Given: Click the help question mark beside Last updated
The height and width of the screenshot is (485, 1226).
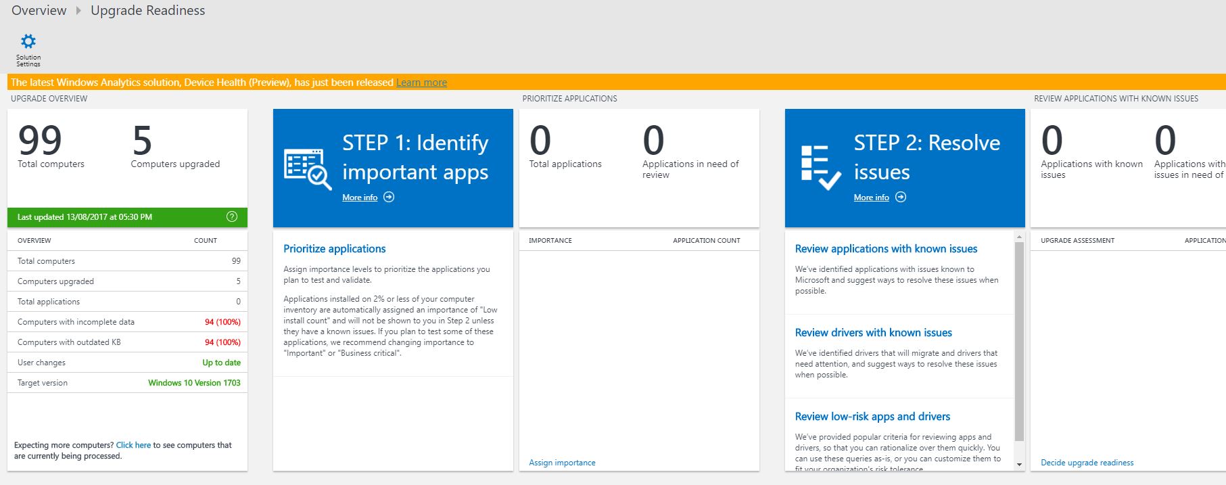Looking at the screenshot, I should pyautogui.click(x=232, y=217).
